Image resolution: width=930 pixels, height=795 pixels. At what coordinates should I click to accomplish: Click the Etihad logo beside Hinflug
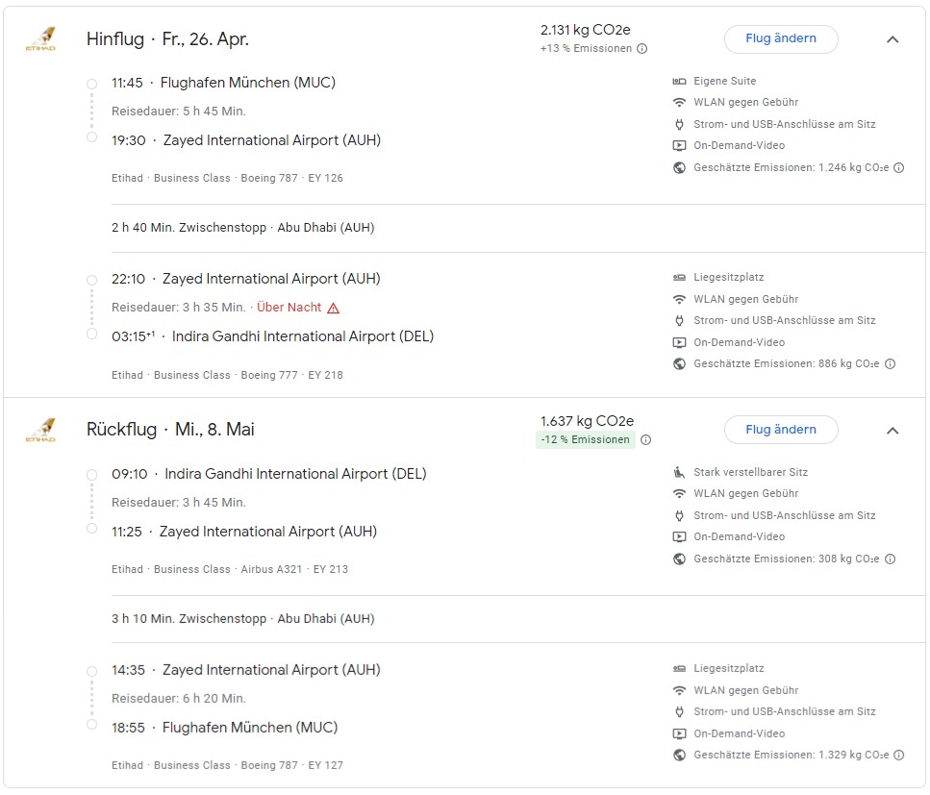[x=40, y=38]
